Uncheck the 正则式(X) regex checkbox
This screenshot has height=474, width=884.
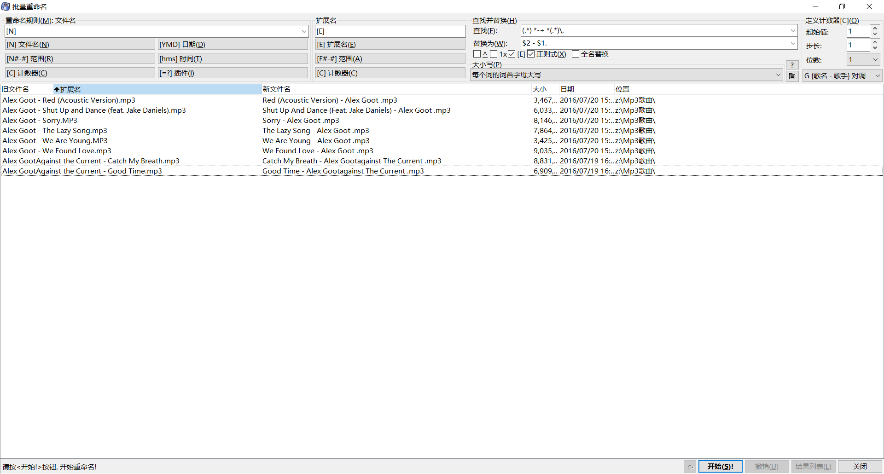coord(531,54)
